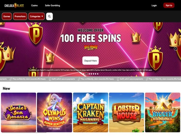This screenshot has width=181, height=136.
Task: Select the last carousel indicator dot
Action: click(x=98, y=74)
